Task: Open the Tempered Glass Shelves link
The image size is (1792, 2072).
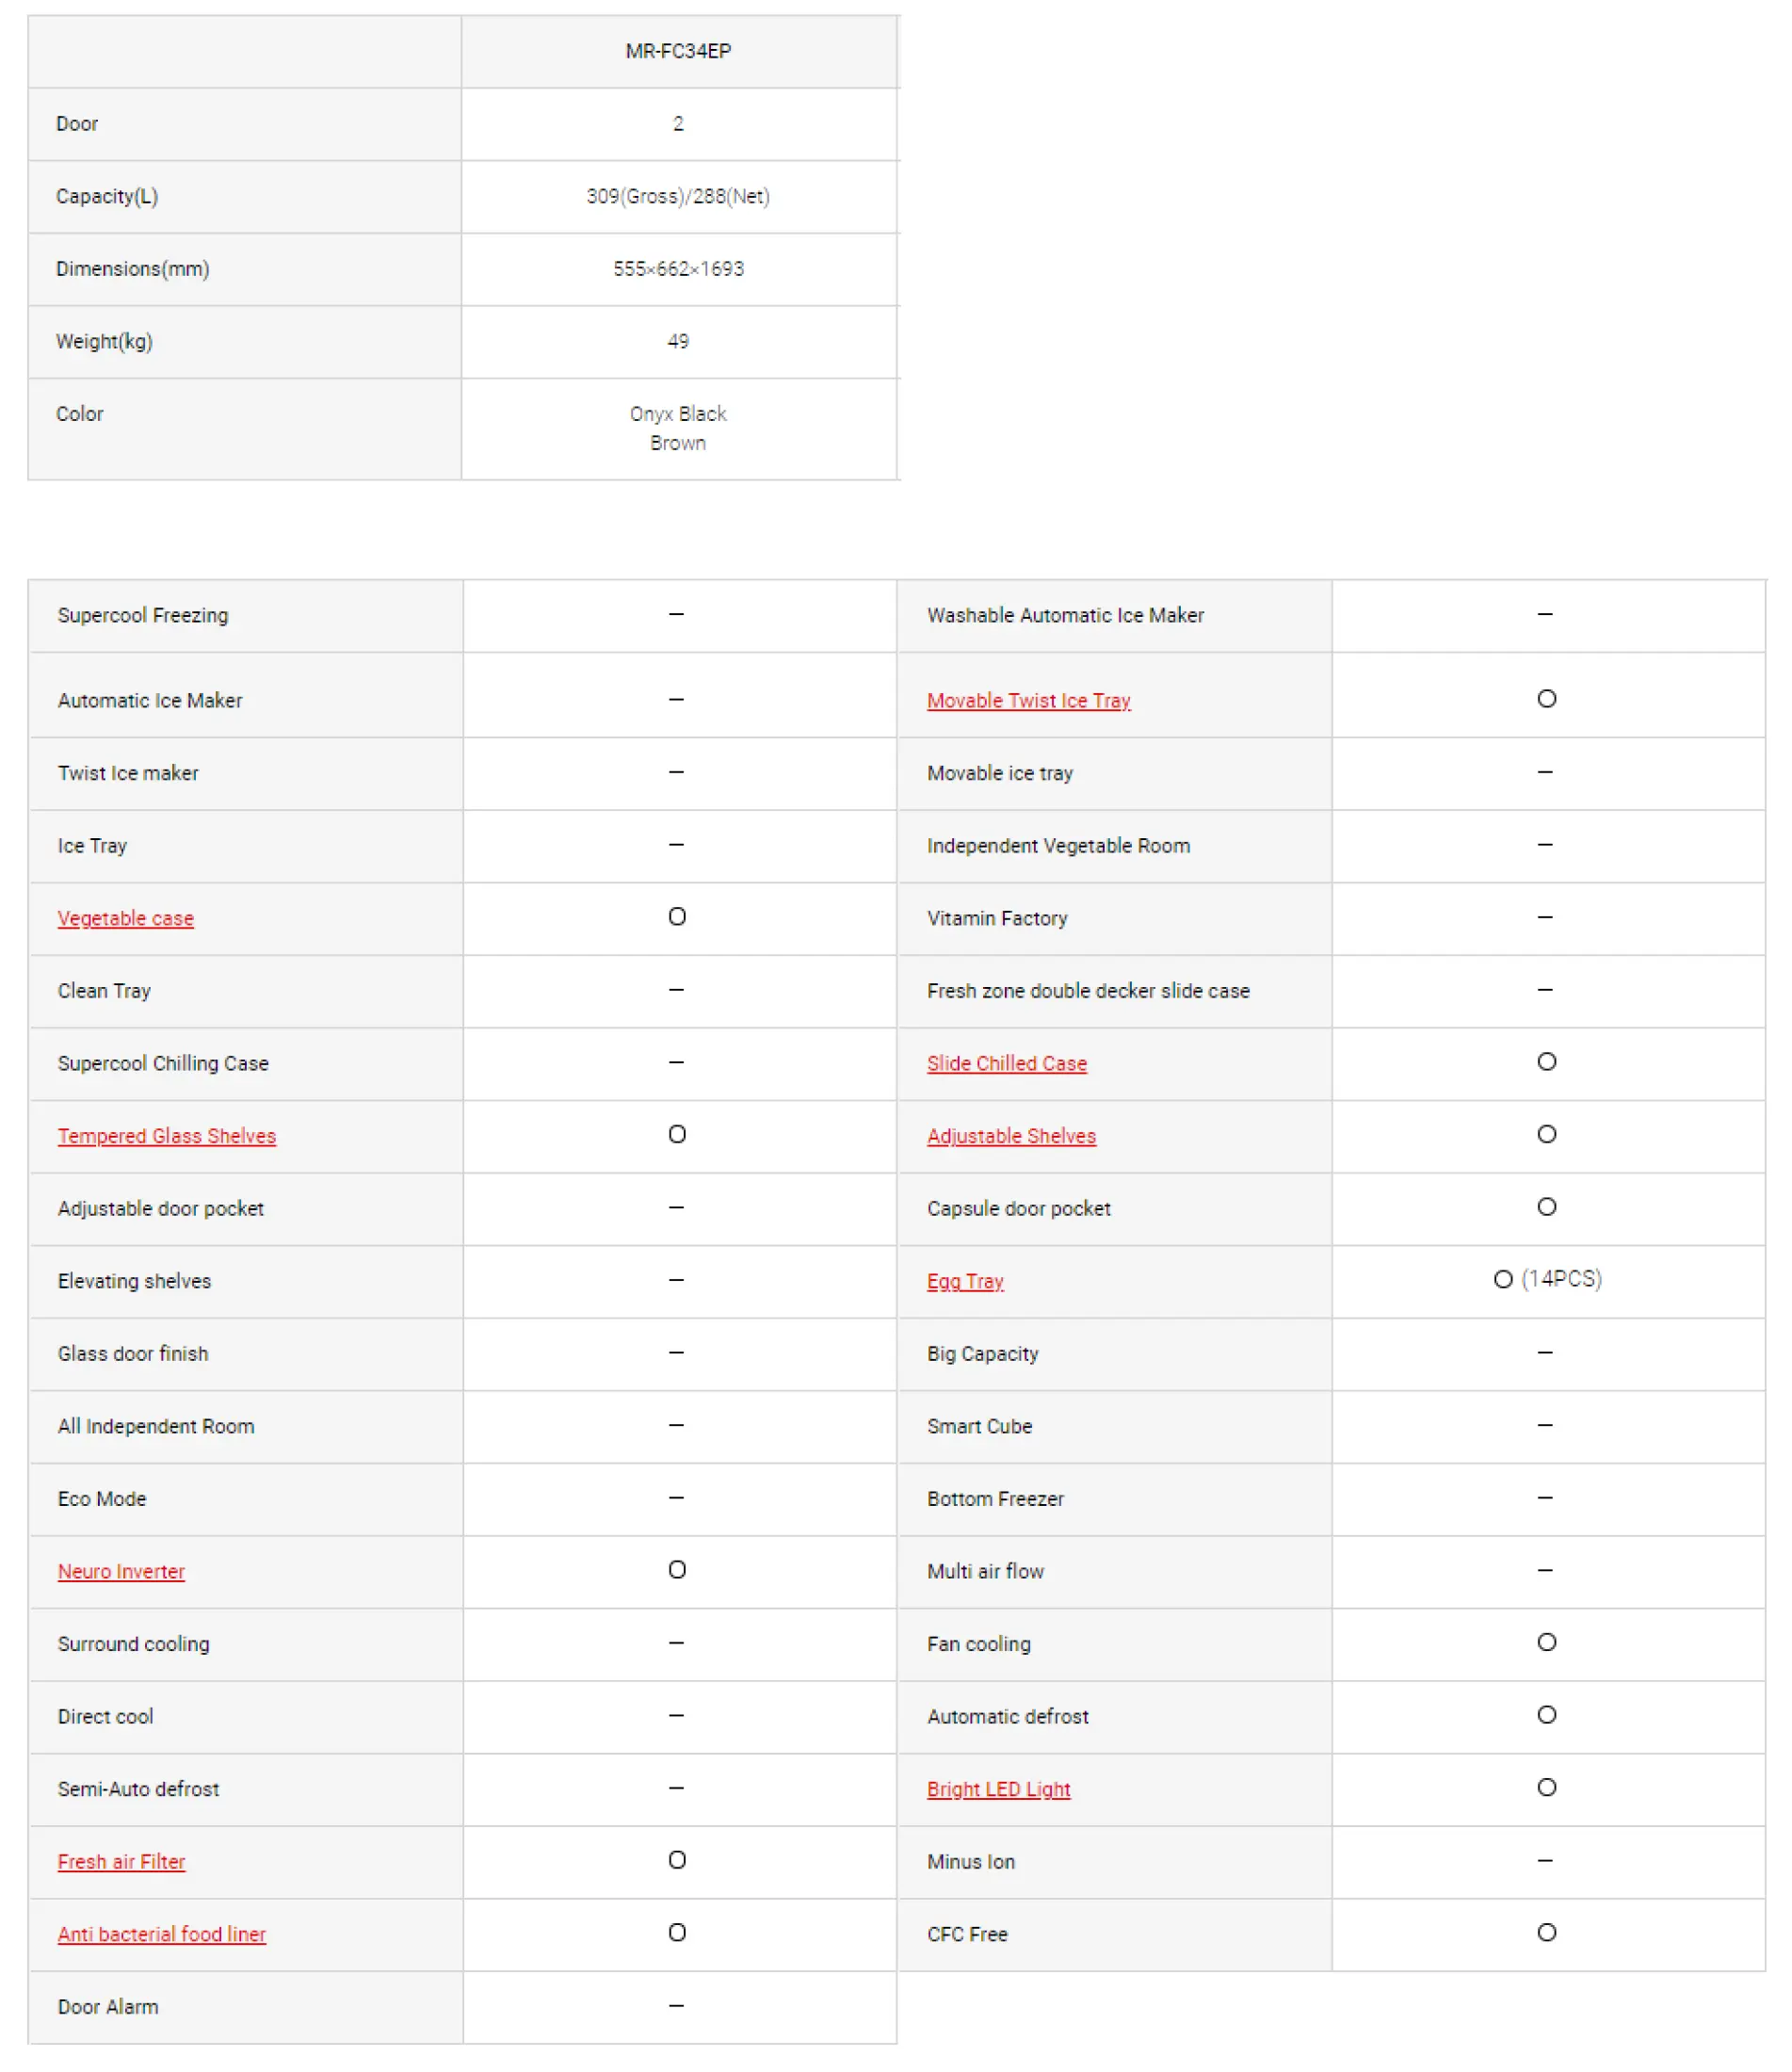Action: (x=166, y=1136)
